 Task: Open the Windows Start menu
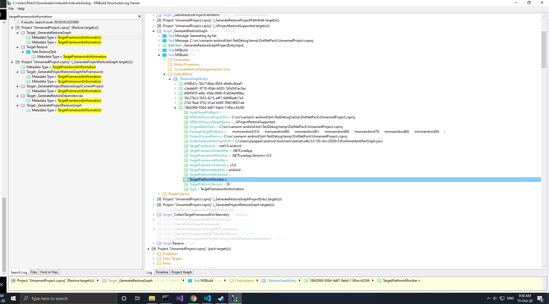[13, 298]
